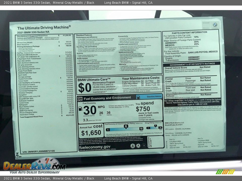Click the striped green-yellow logo in bottom corner
The image size is (242, 181).
pyautogui.click(x=225, y=172)
